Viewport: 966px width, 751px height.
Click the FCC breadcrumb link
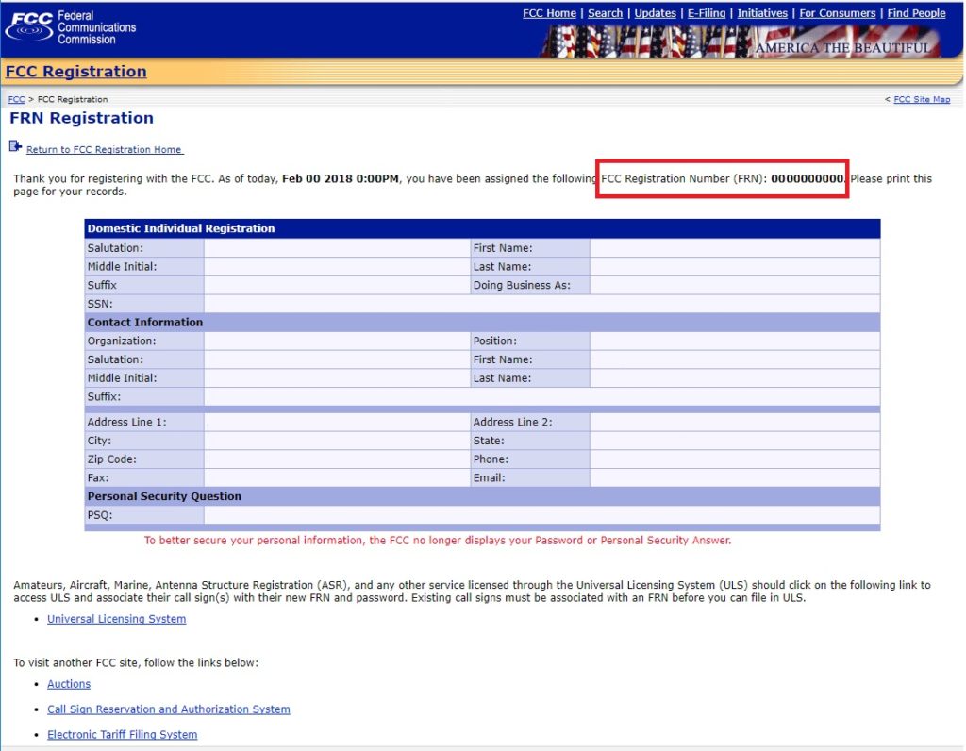(16, 99)
